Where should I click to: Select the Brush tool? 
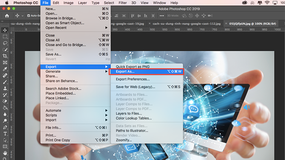[5, 82]
